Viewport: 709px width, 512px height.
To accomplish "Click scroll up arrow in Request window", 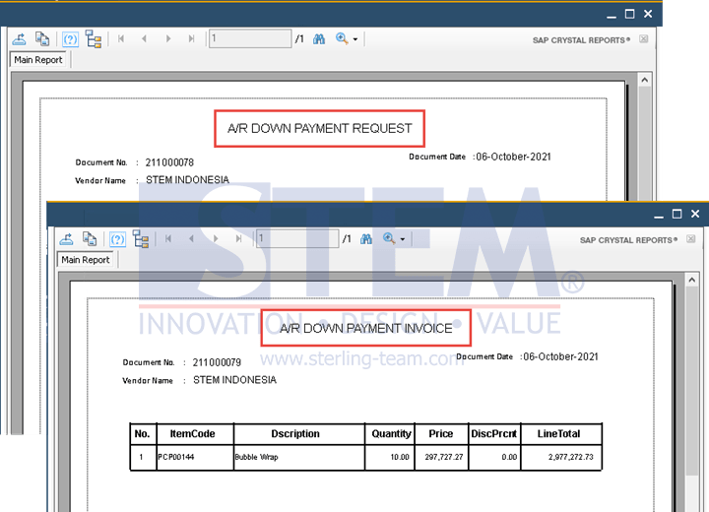I will [x=645, y=80].
